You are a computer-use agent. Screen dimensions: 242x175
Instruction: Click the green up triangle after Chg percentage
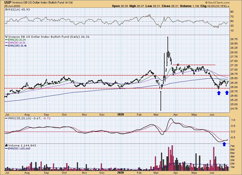[228, 6]
